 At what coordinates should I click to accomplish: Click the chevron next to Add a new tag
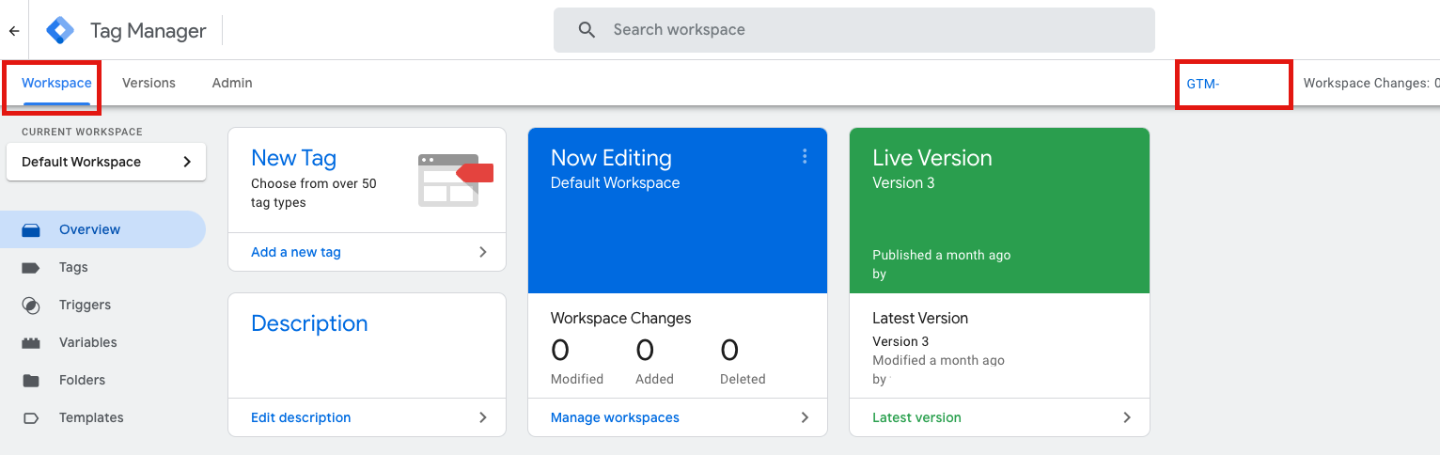(x=483, y=252)
